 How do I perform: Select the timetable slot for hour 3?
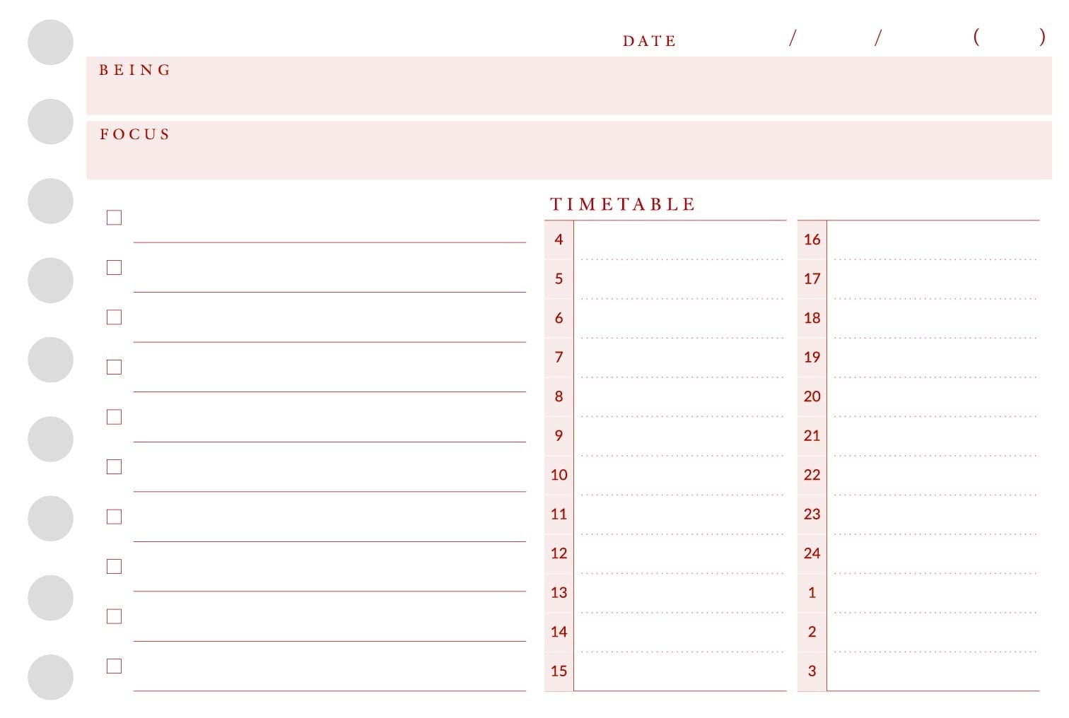tap(918, 671)
